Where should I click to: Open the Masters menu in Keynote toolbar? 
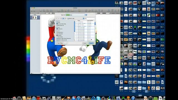[51, 11]
